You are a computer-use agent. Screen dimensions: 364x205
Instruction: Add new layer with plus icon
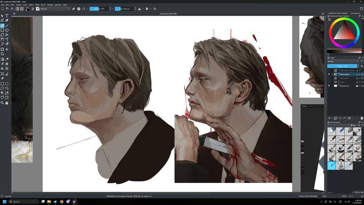pos(330,118)
